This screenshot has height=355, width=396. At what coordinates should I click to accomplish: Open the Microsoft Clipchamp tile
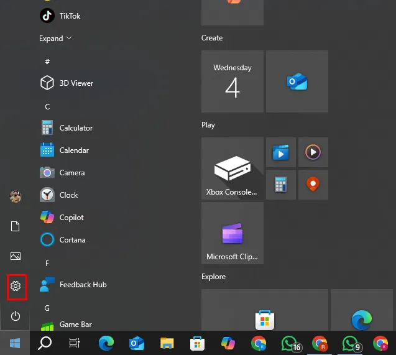pyautogui.click(x=233, y=233)
